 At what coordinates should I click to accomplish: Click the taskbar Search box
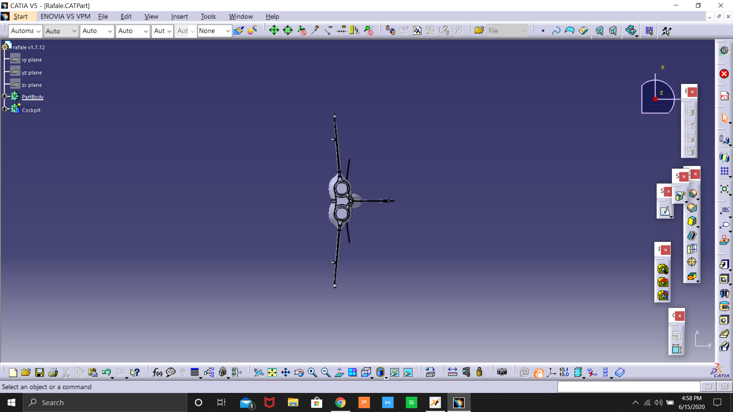point(105,402)
